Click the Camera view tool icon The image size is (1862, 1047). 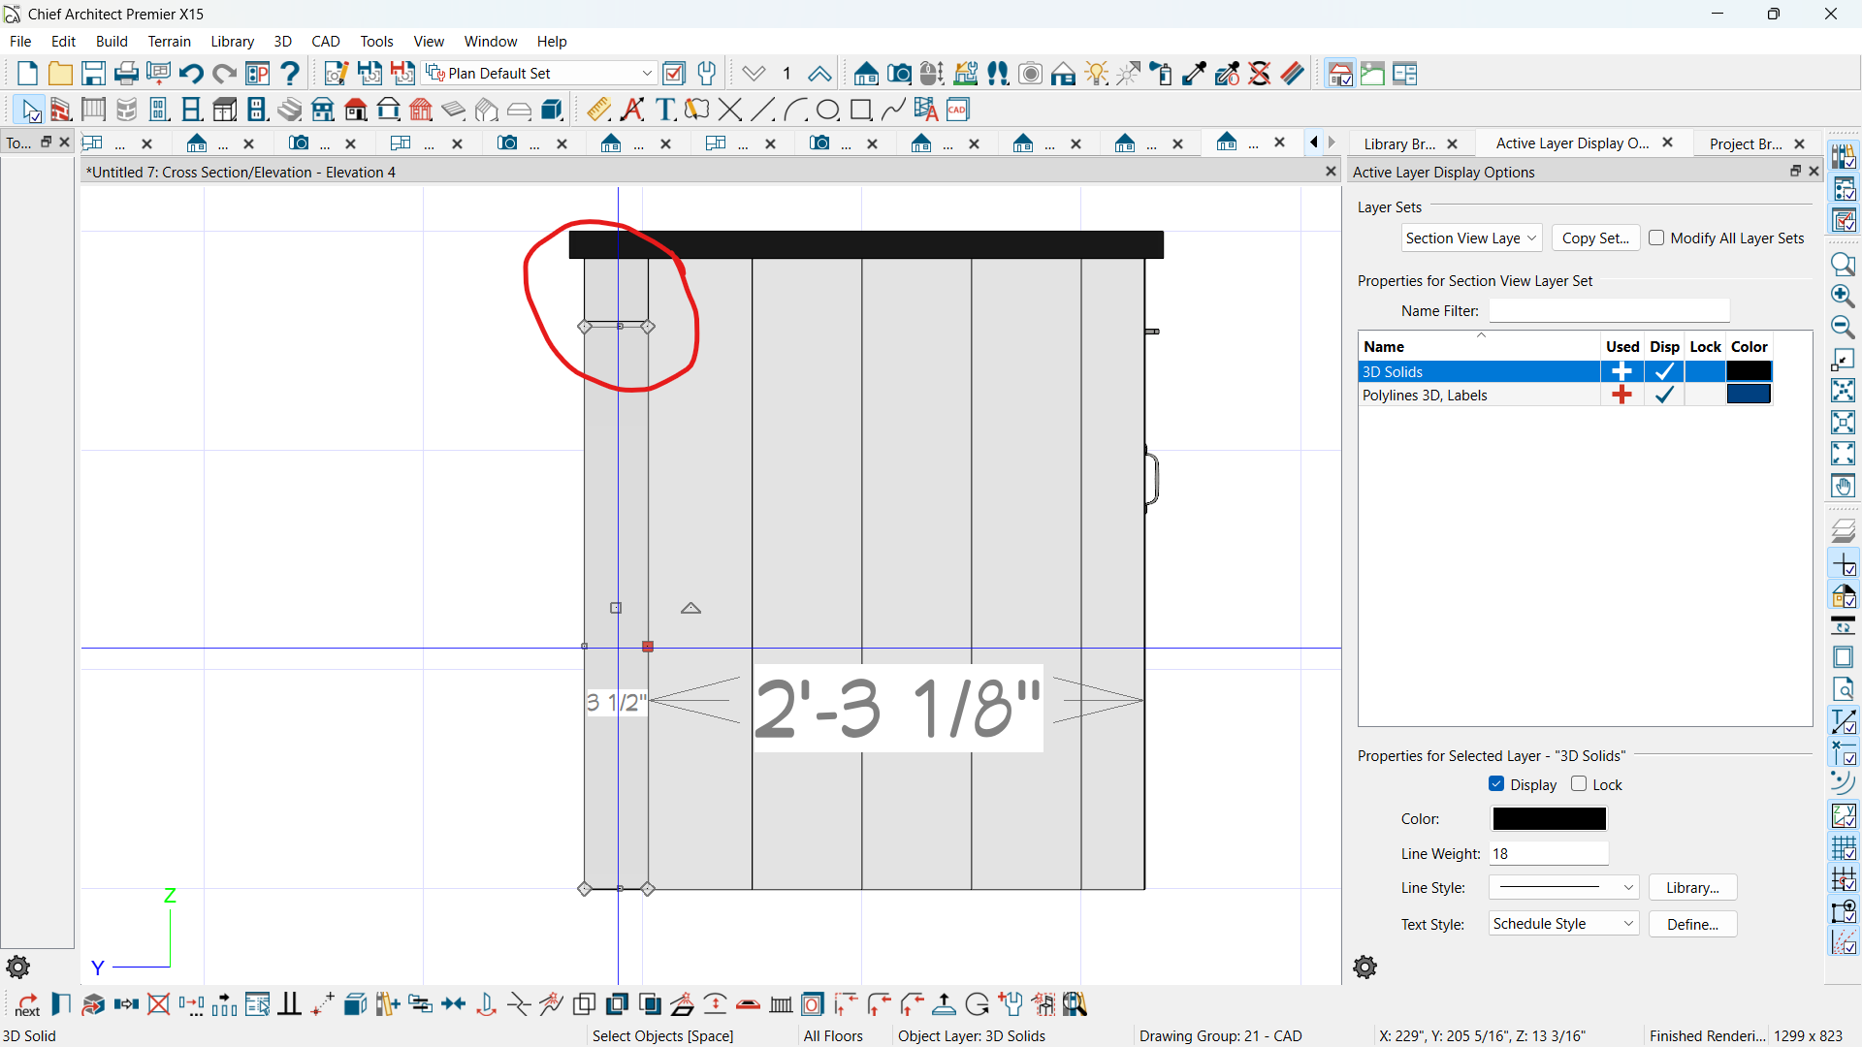[x=899, y=74]
